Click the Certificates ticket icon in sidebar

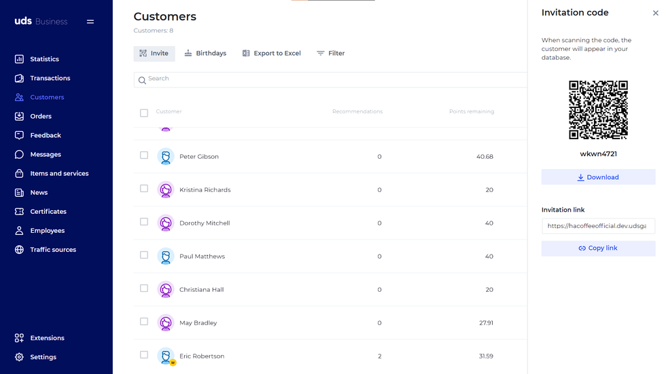click(19, 212)
